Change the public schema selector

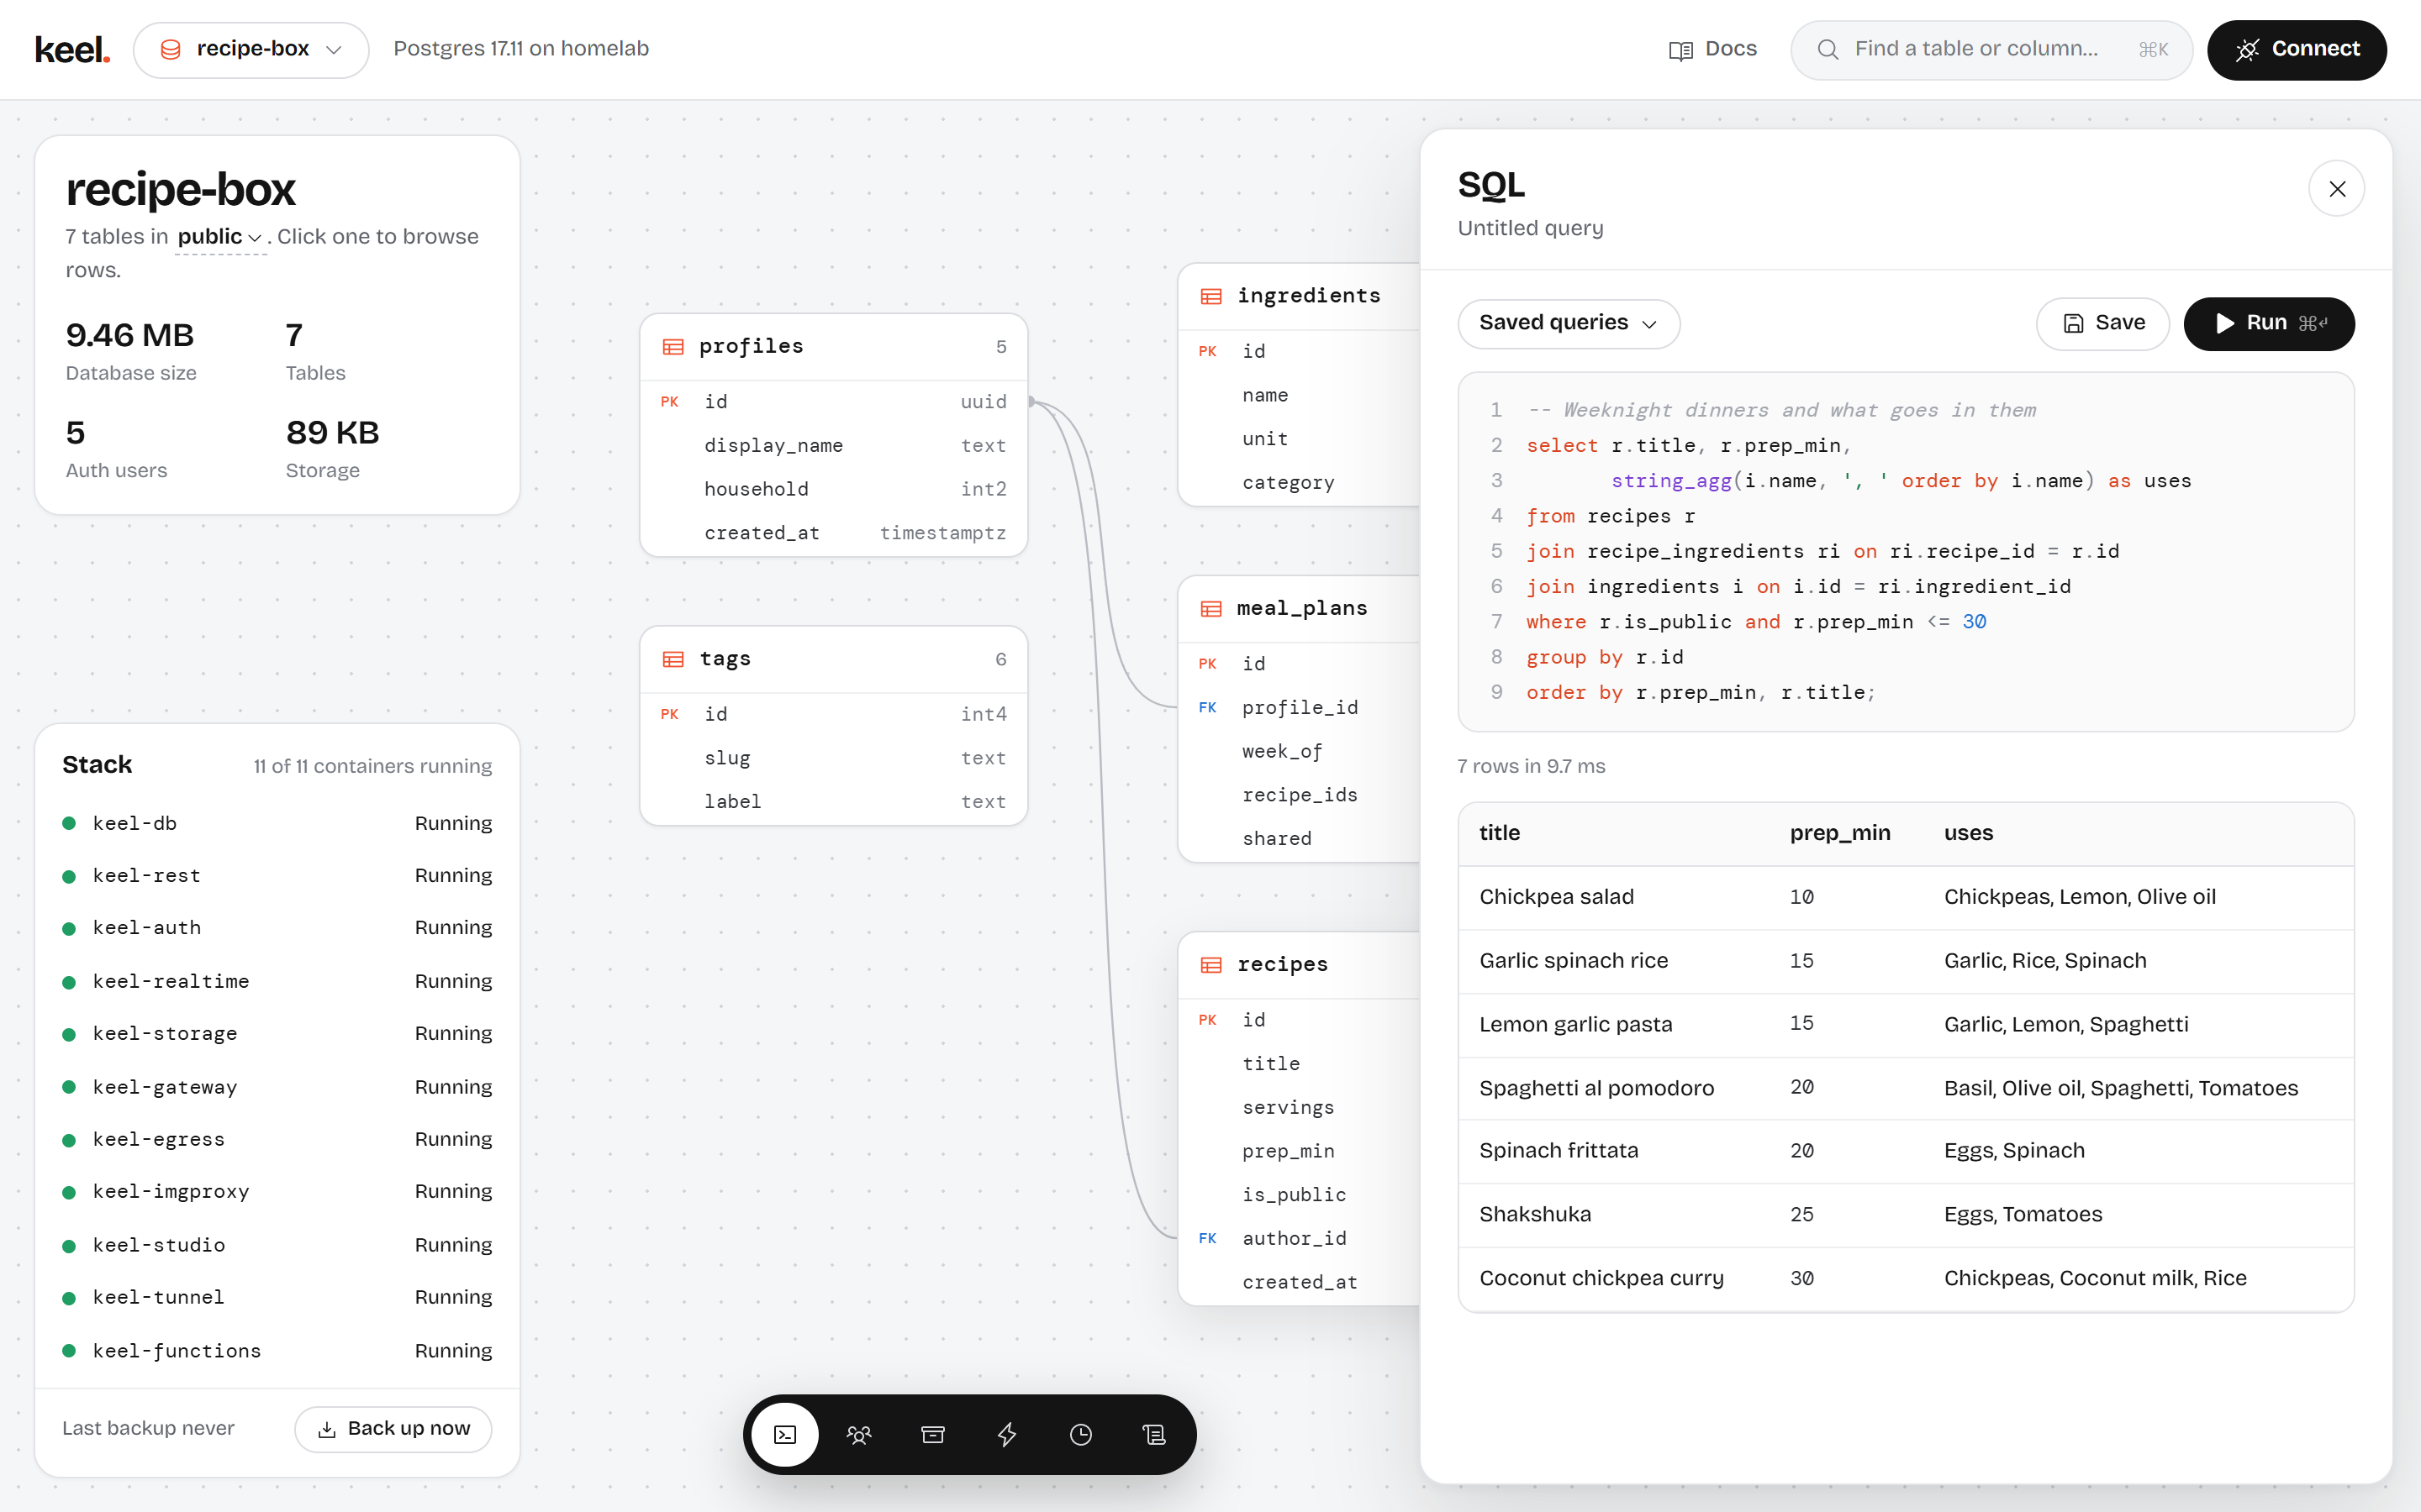click(219, 237)
